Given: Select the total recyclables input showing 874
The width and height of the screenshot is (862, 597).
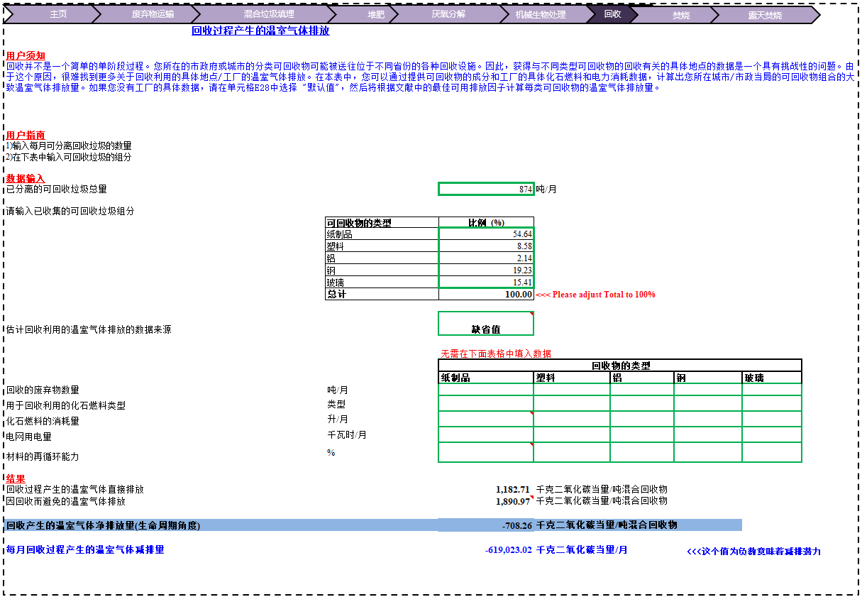Looking at the screenshot, I should click(x=486, y=189).
